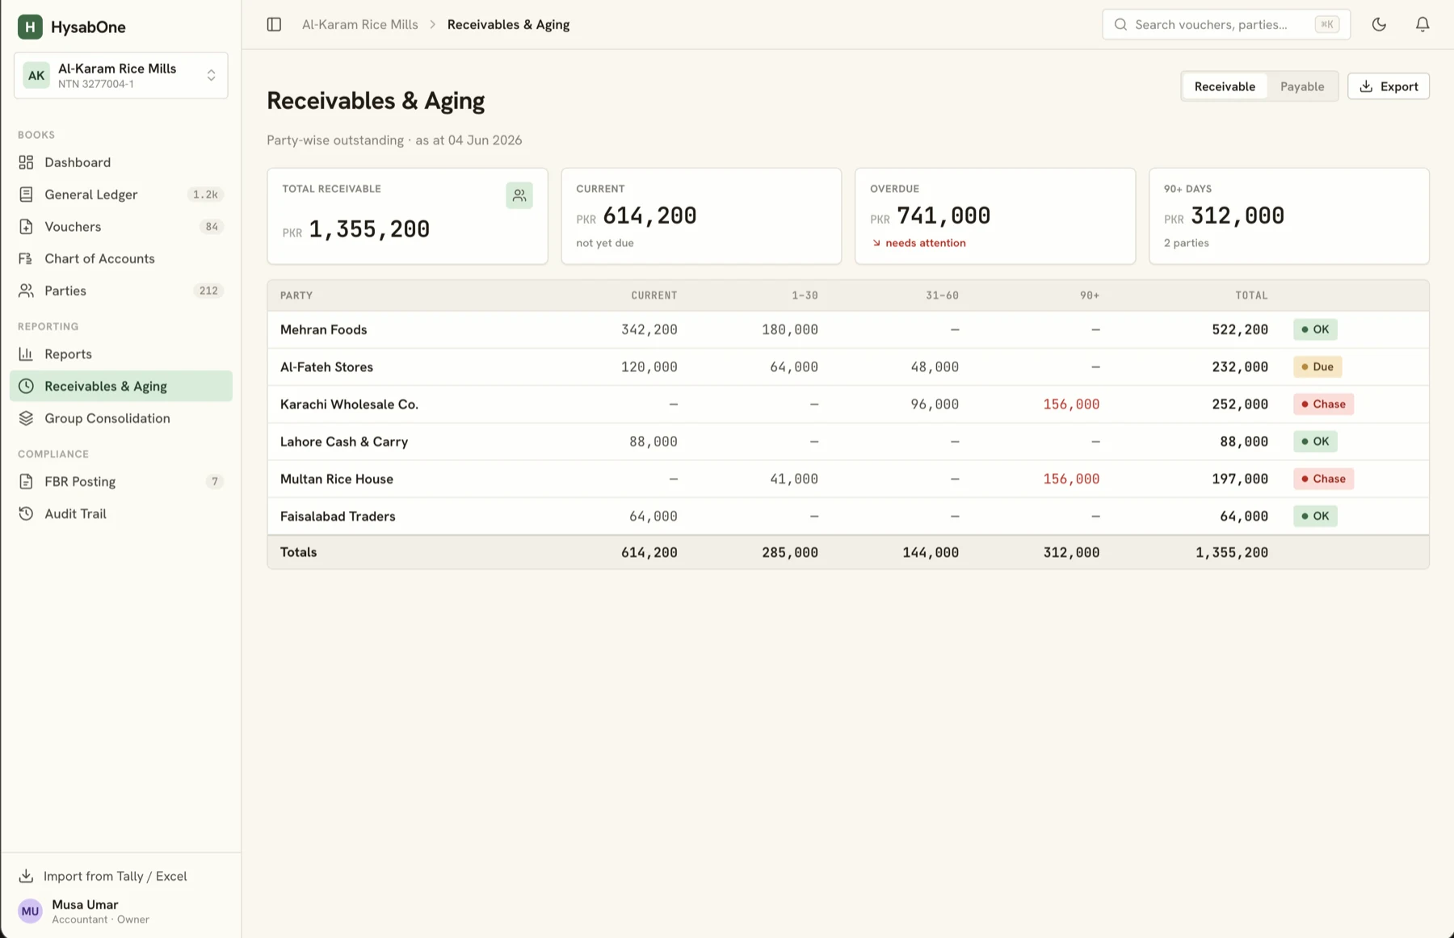This screenshot has width=1454, height=938.
Task: Click the HysabOne logo icon
Action: [x=30, y=27]
